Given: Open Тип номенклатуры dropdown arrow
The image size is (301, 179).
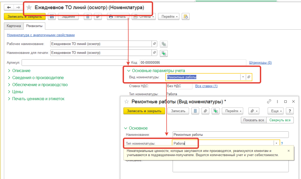Looking at the screenshot, I should 276,143.
